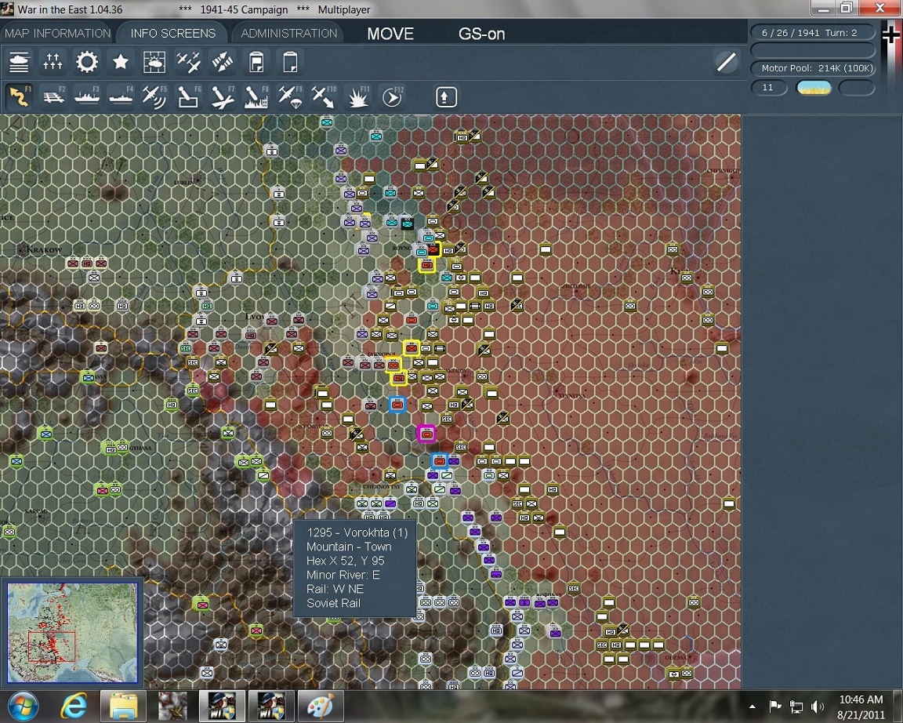Image resolution: width=903 pixels, height=723 pixels.
Task: Switch to ADMINISTRATION tab
Action: [x=289, y=34]
